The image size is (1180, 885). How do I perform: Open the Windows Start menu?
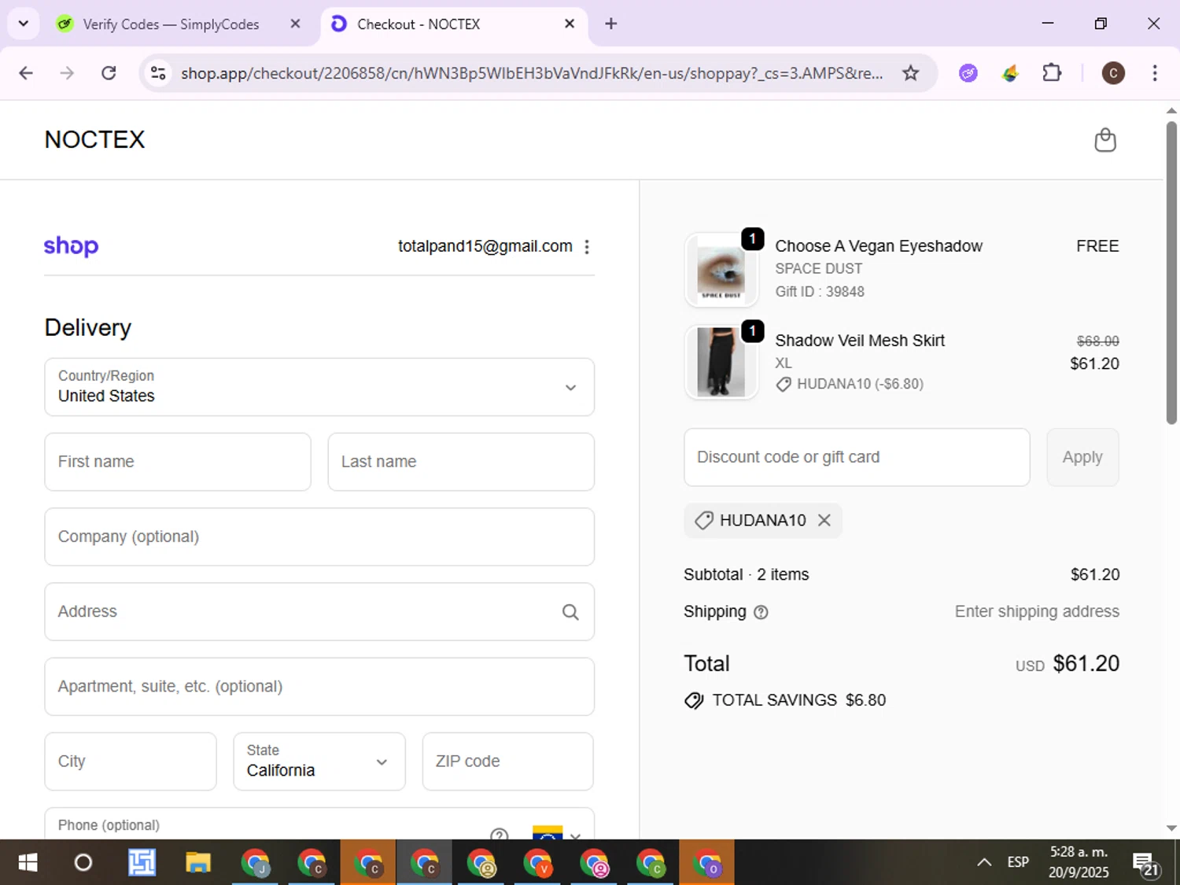point(28,862)
